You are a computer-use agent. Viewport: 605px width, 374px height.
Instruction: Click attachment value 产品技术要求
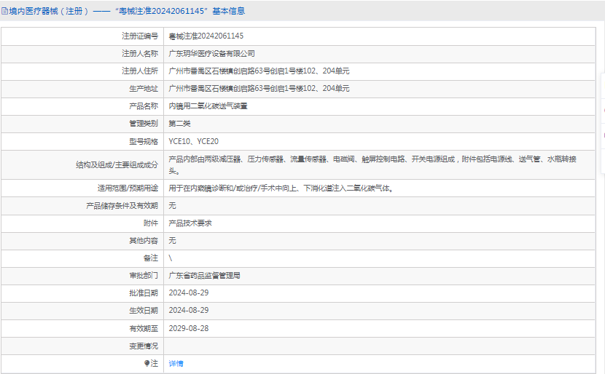tap(190, 223)
